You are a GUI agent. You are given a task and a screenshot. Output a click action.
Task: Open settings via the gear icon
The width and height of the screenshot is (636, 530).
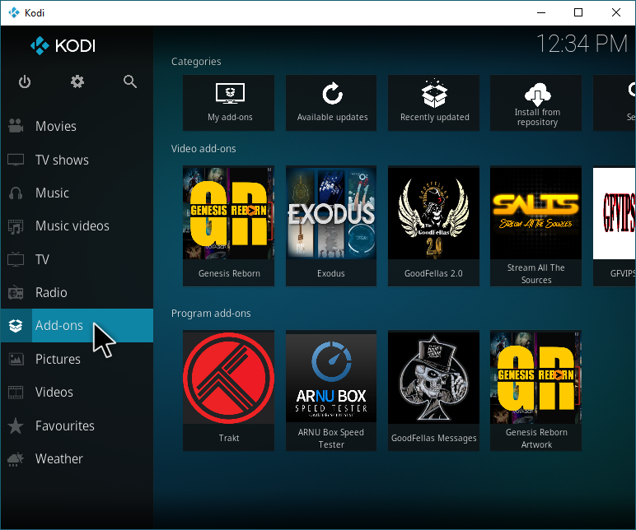(77, 81)
